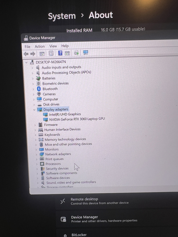The width and height of the screenshot is (178, 237).
Task: Expand the Processors category
Action: click(x=37, y=164)
